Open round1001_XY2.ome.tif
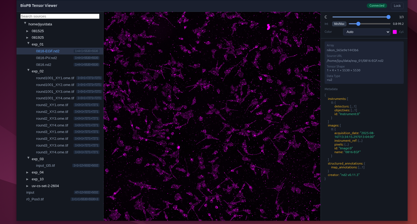 point(60,85)
